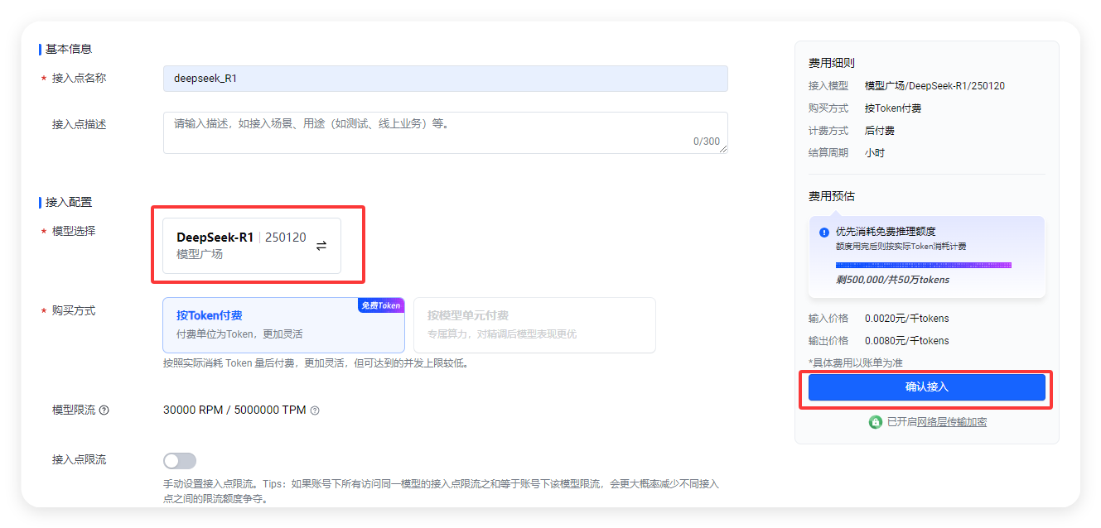Click the help icon next to 模型限流
Viewport: 1101px width, 528px height.
104,410
